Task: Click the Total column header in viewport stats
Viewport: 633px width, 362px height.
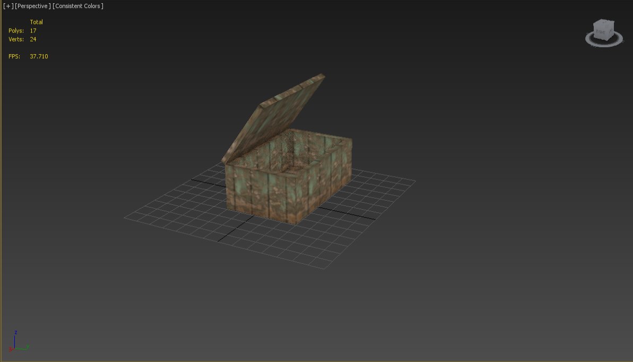Action: click(x=36, y=22)
